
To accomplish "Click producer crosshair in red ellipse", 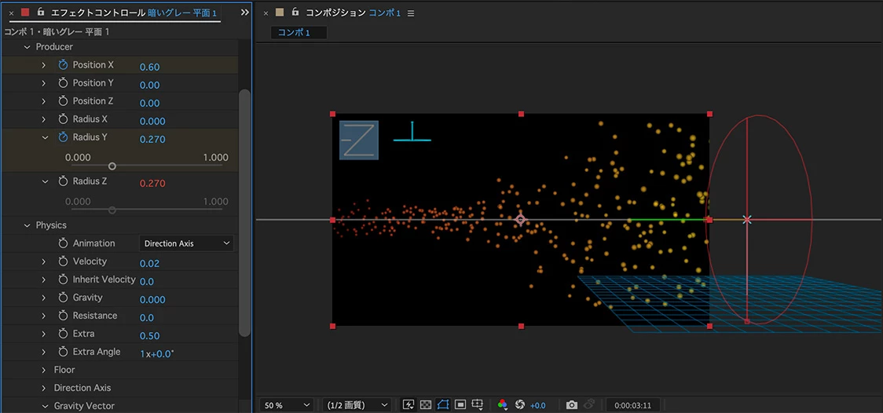I will (x=747, y=219).
